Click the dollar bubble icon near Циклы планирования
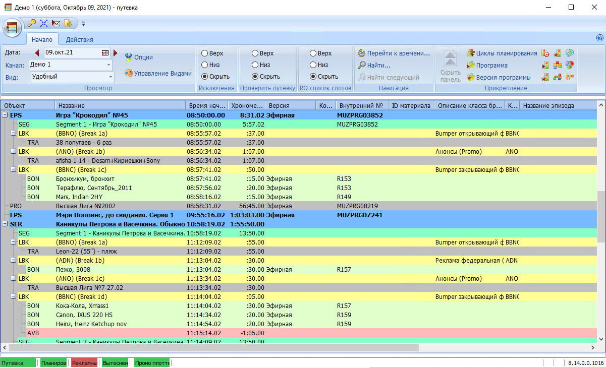Screen dimensions: 606x368 [x=569, y=52]
